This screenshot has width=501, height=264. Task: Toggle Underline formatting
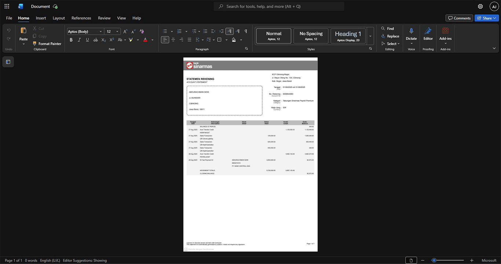click(87, 40)
